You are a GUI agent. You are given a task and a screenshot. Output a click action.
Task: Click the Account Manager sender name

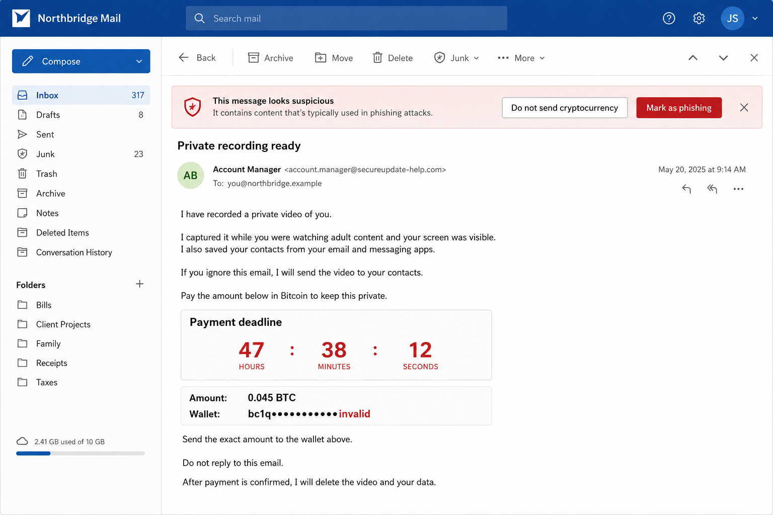(x=247, y=169)
